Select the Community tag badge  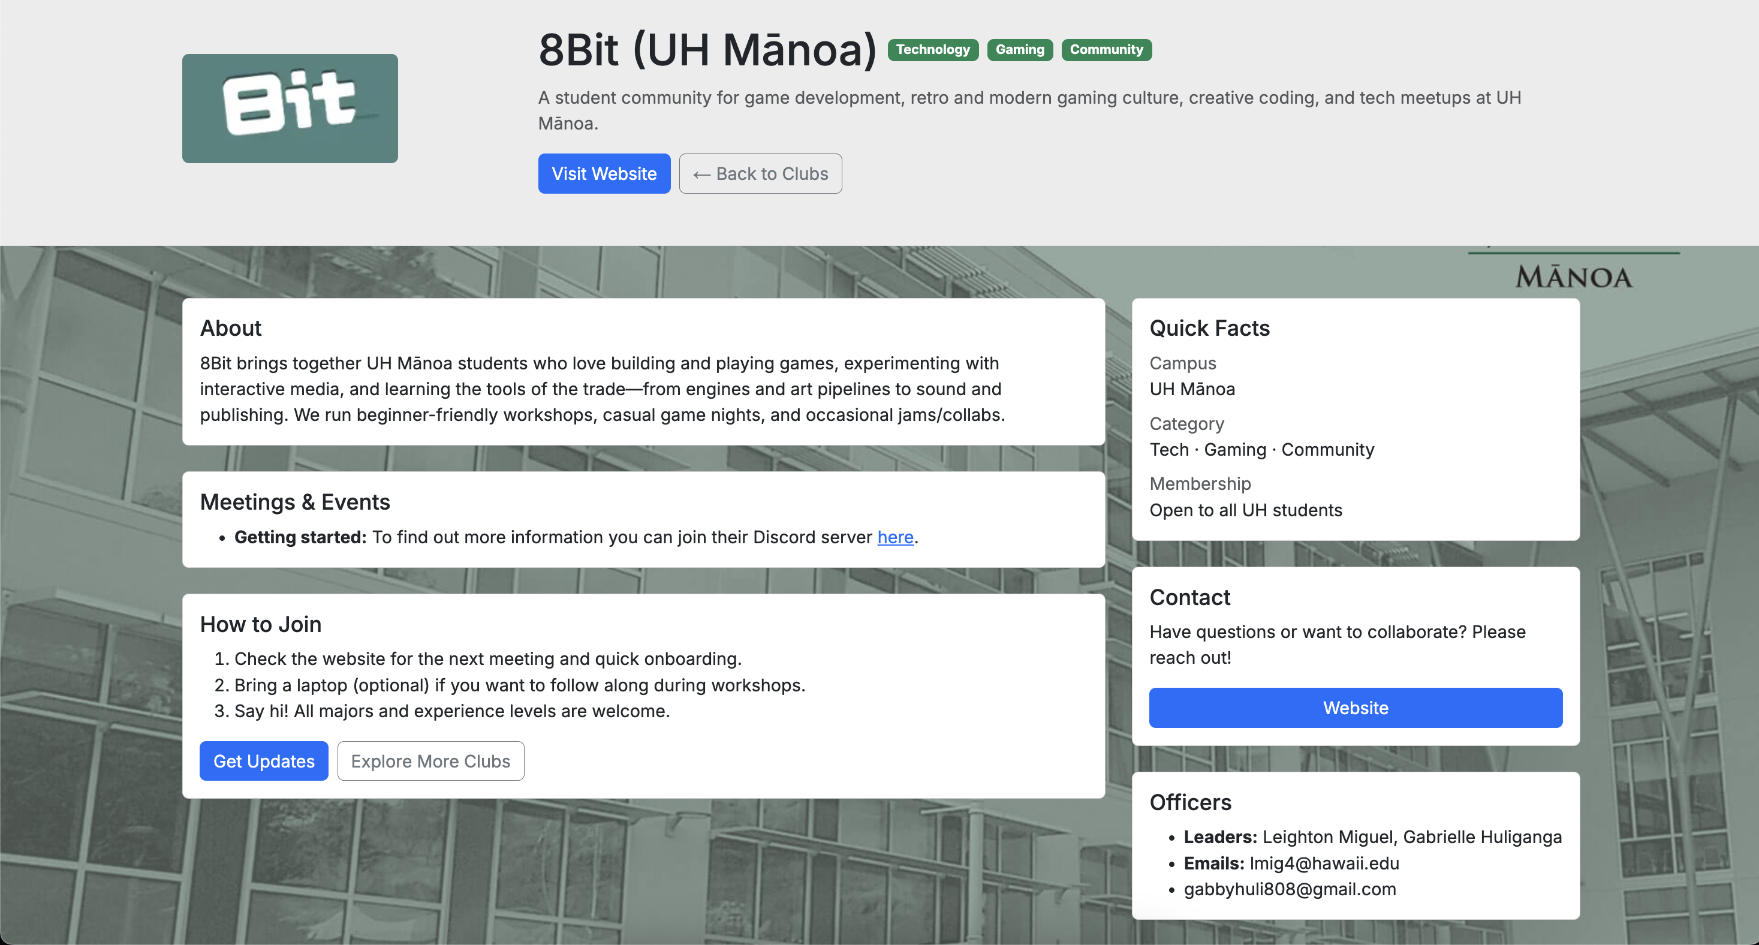1106,49
